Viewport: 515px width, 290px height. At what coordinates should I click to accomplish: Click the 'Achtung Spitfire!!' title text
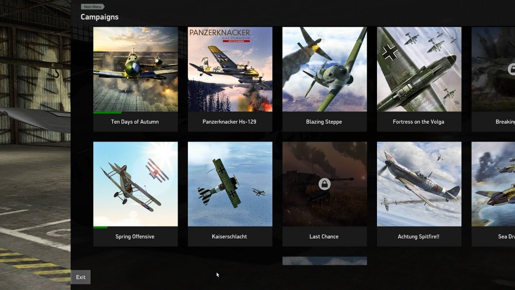click(418, 236)
